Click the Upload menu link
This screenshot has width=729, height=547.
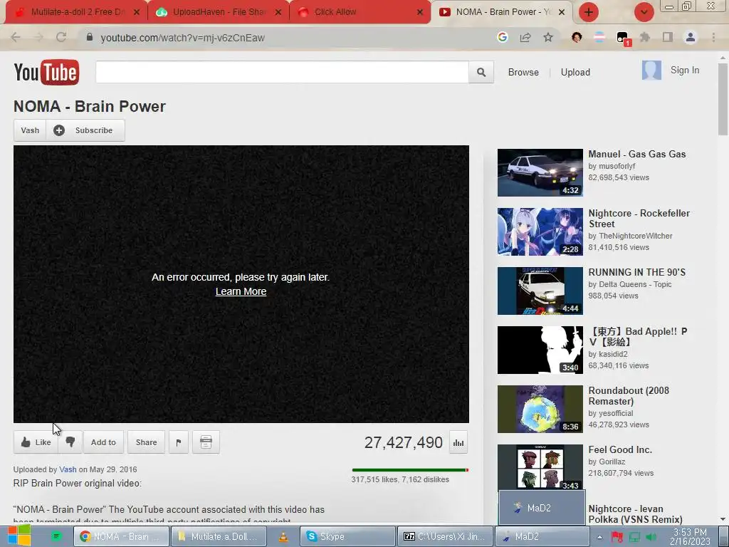pos(575,72)
